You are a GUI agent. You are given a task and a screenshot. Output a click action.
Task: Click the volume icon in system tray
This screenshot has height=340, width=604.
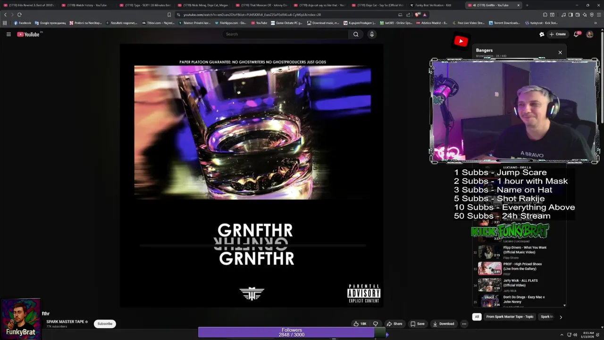click(575, 335)
